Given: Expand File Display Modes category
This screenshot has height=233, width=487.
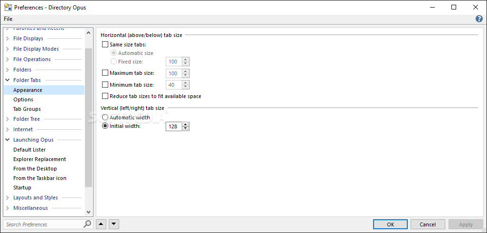Looking at the screenshot, I should tap(8, 49).
